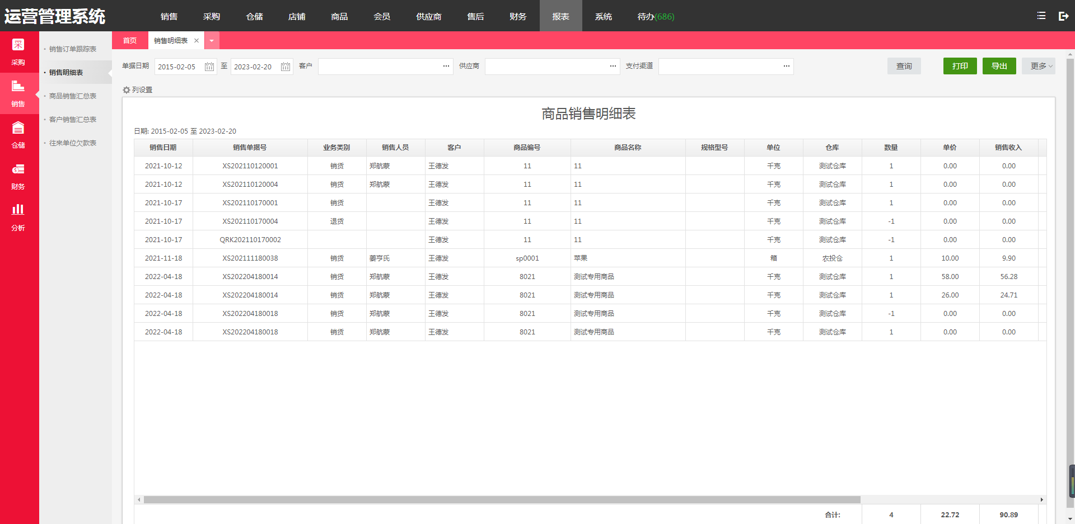Click the 姜亏氏 salesperson cell
This screenshot has width=1075, height=524.
click(396, 258)
